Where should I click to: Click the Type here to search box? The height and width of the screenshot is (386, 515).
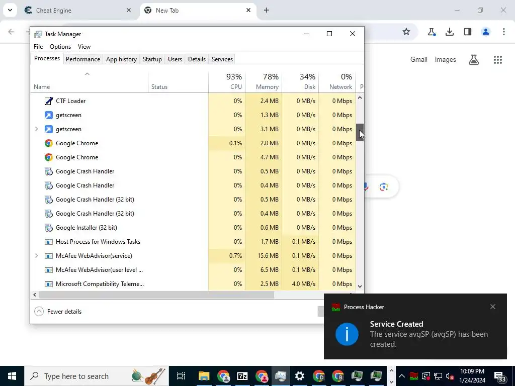(97, 376)
